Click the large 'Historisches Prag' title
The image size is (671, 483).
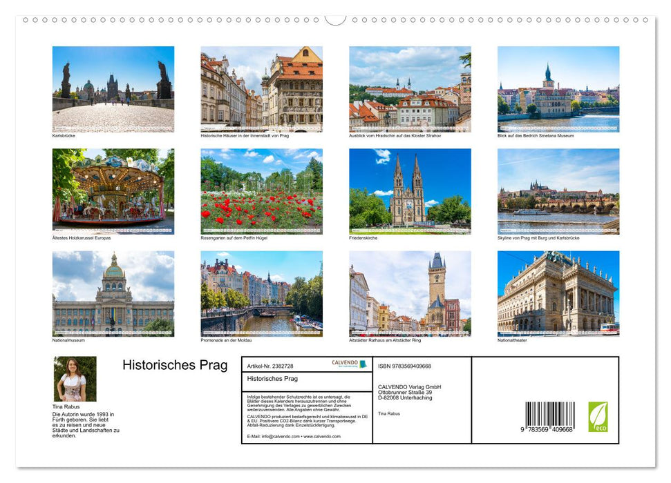[175, 365]
